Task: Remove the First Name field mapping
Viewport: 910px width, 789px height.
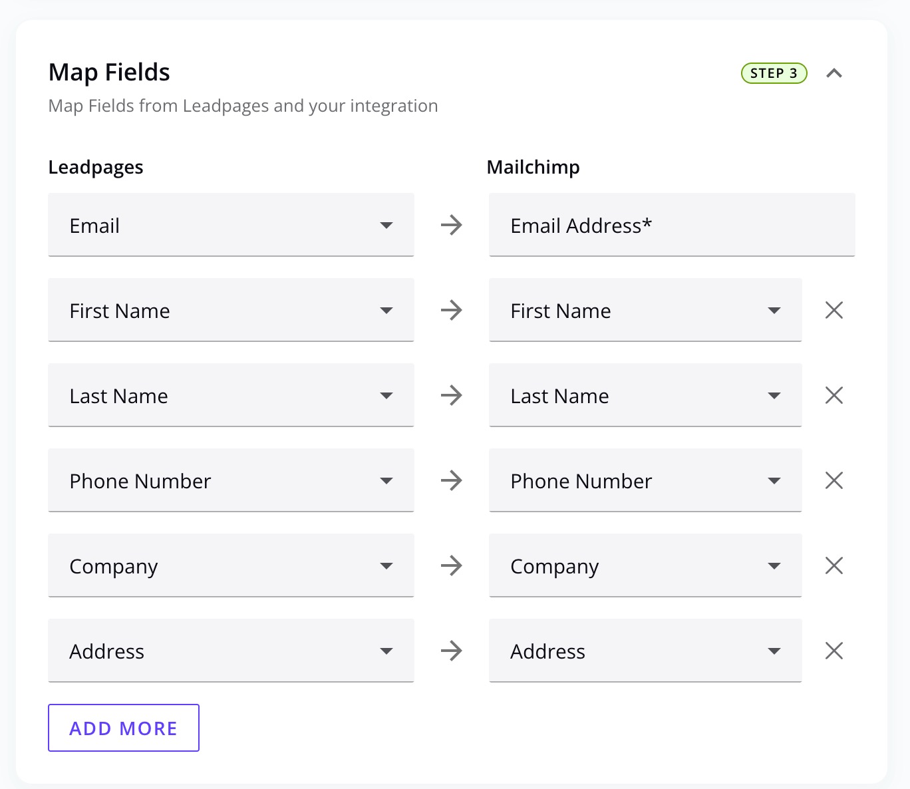Action: tap(834, 310)
